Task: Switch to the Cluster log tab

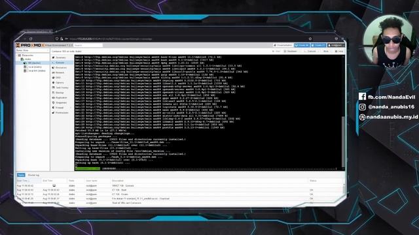Action: tap(33, 175)
